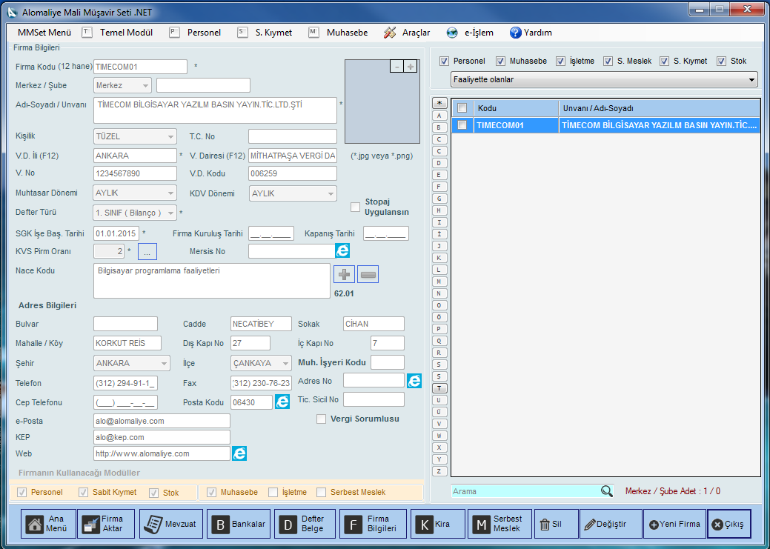The height and width of the screenshot is (549, 770).
Task: Expand Faaliyette olanlar dropdown
Action: coord(604,79)
